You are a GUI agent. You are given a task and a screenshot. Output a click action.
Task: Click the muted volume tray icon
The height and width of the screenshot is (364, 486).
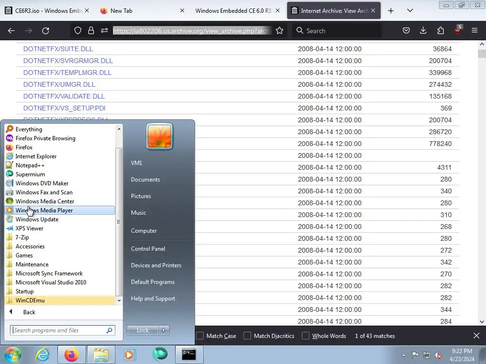[438, 355]
